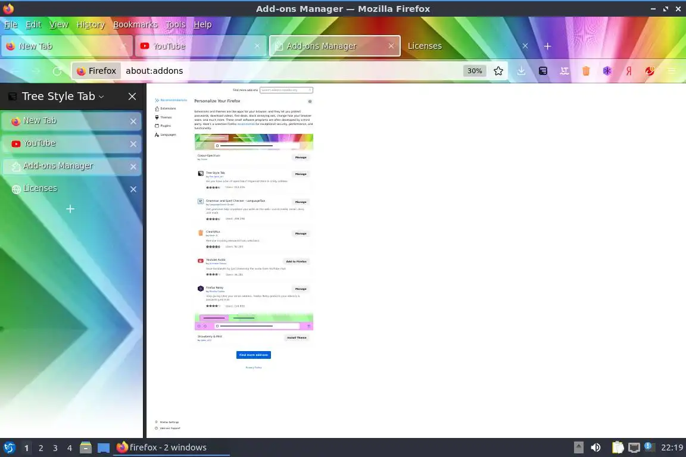Open the Recommendations category in the add-ons sidebar

pos(171,100)
